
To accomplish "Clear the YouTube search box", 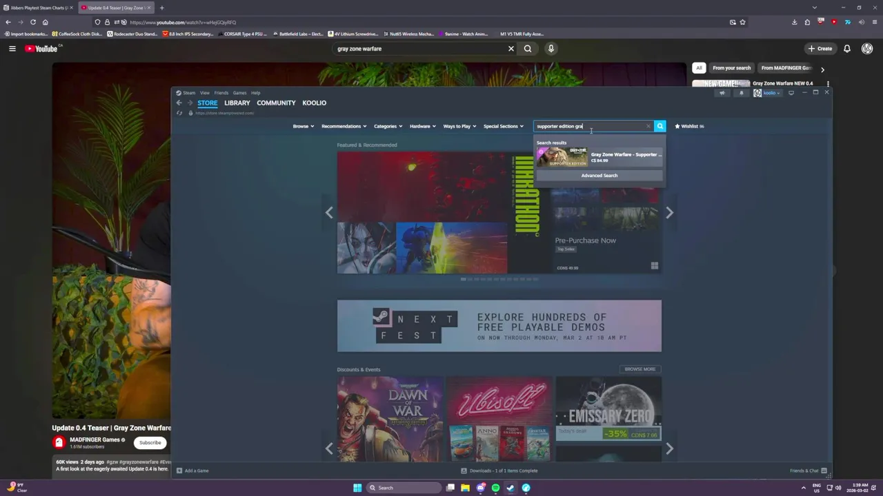I will click(511, 48).
